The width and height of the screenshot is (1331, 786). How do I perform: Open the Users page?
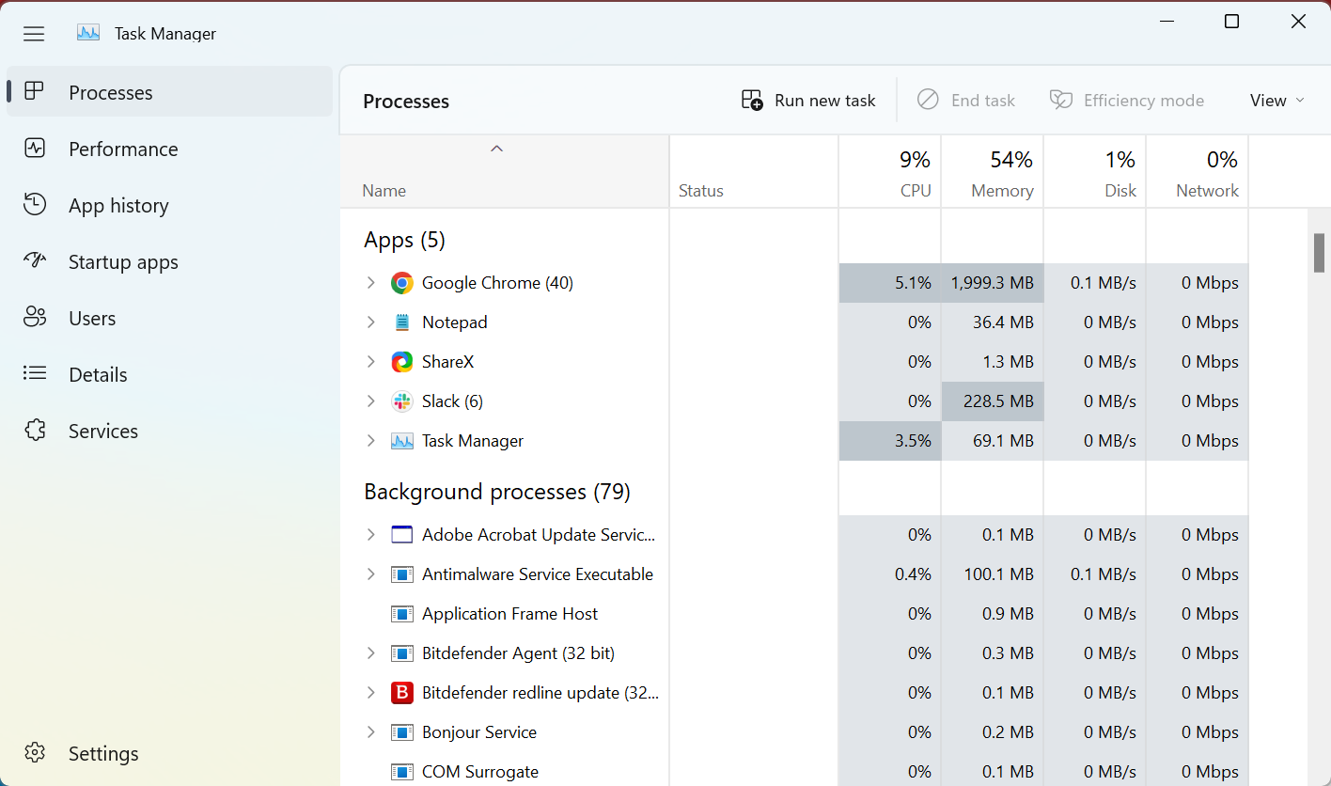click(x=169, y=318)
